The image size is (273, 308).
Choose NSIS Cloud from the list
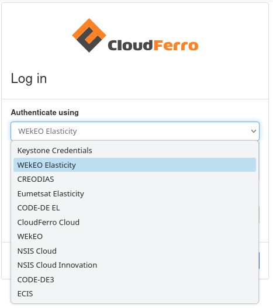[134, 251]
